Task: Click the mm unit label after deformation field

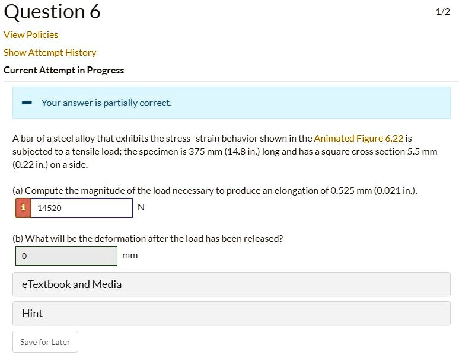Action: tap(130, 255)
